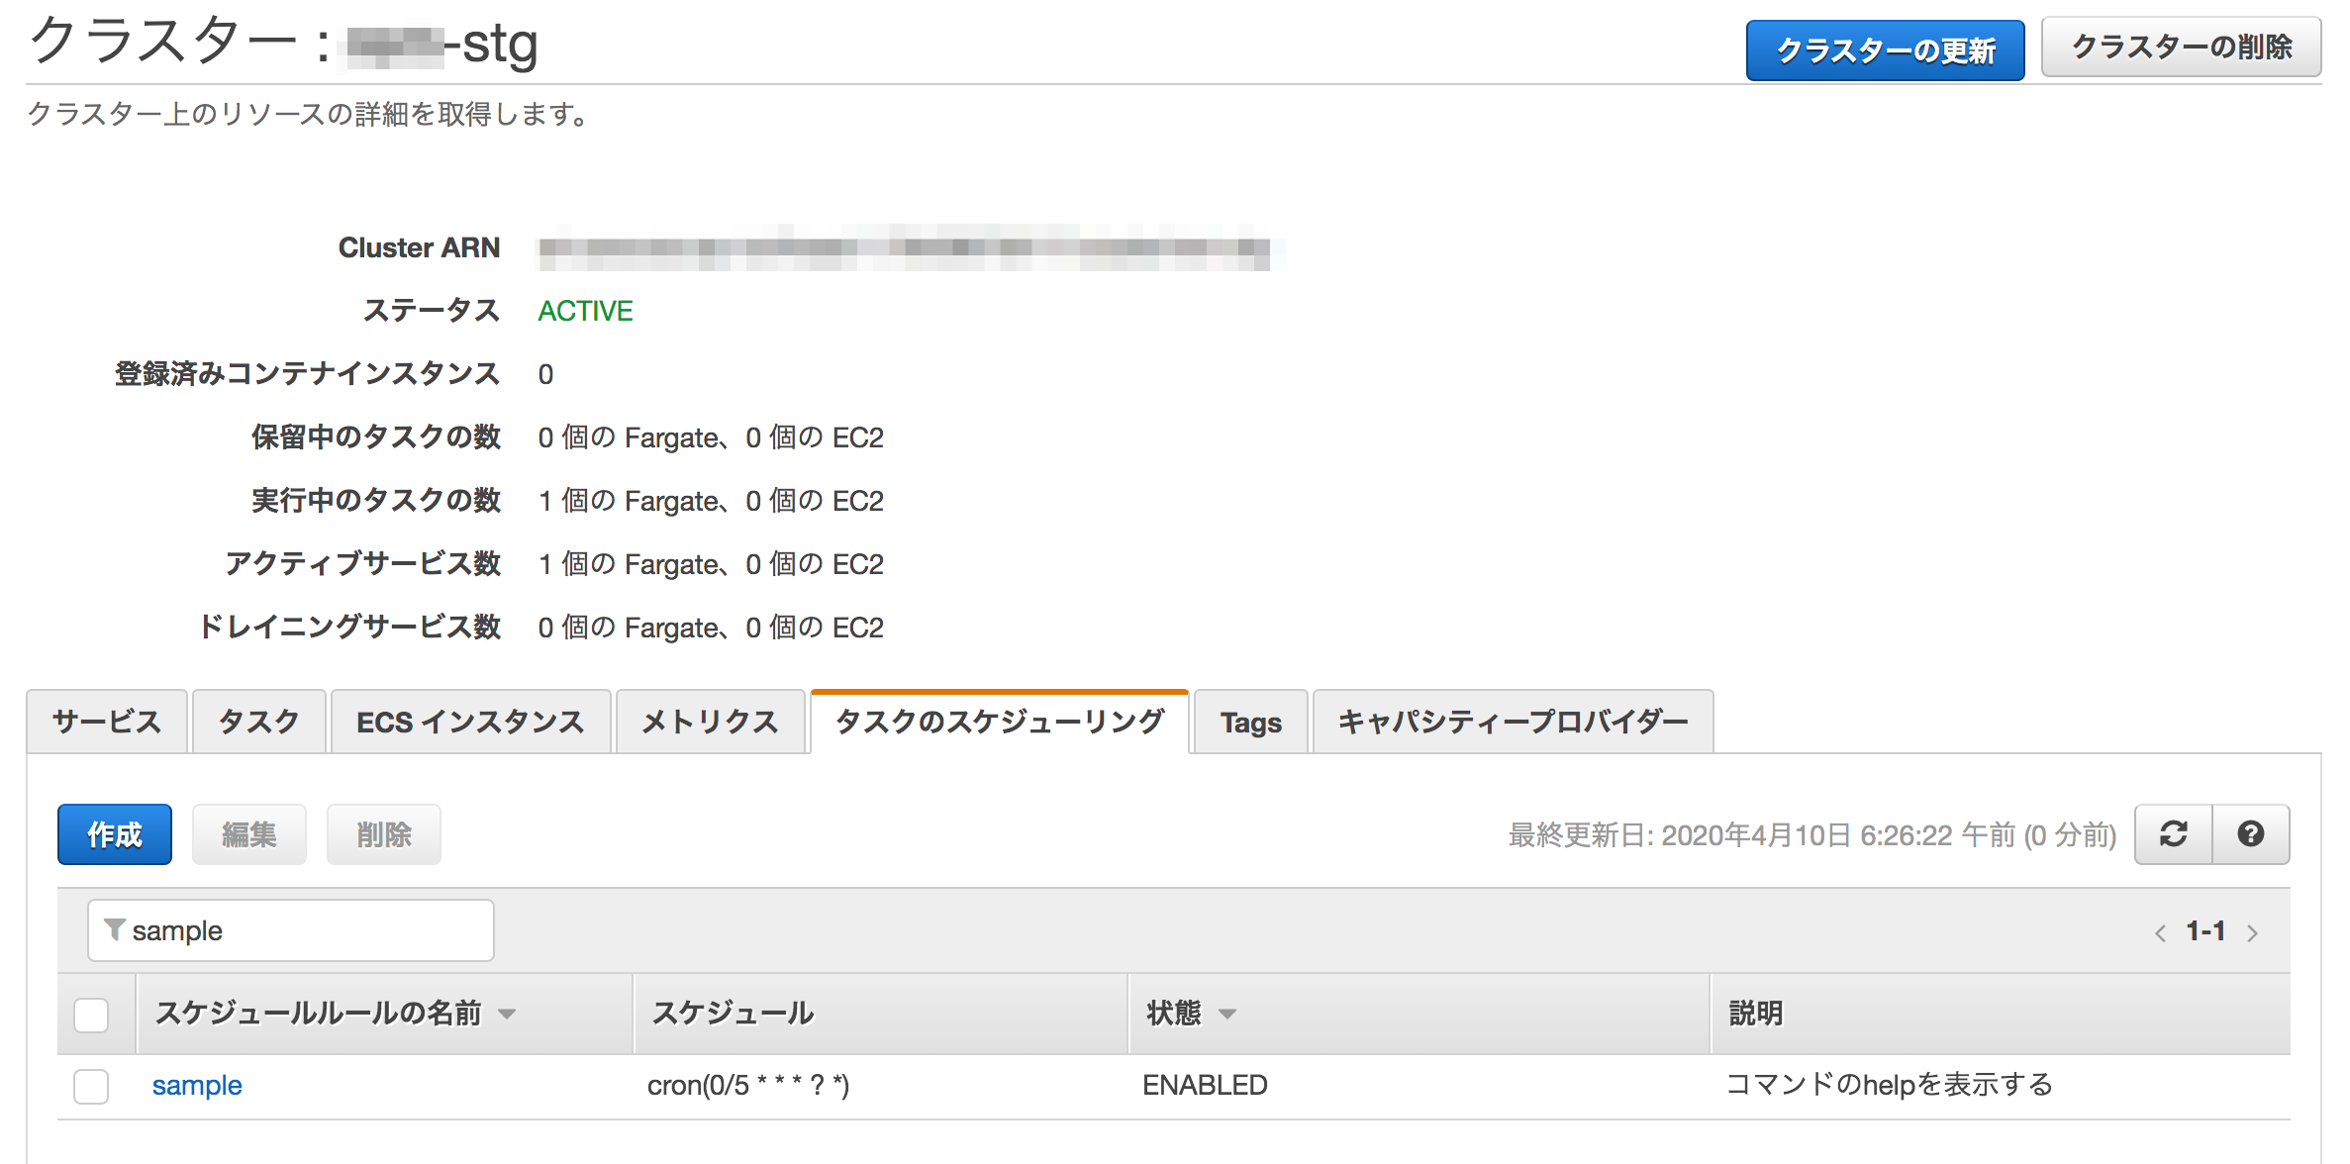Click the ドレイニングサービス数 value
Image resolution: width=2350 pixels, height=1164 pixels.
[x=711, y=628]
